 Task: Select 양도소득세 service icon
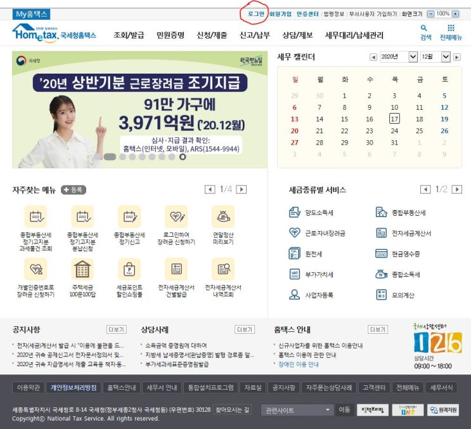click(294, 212)
